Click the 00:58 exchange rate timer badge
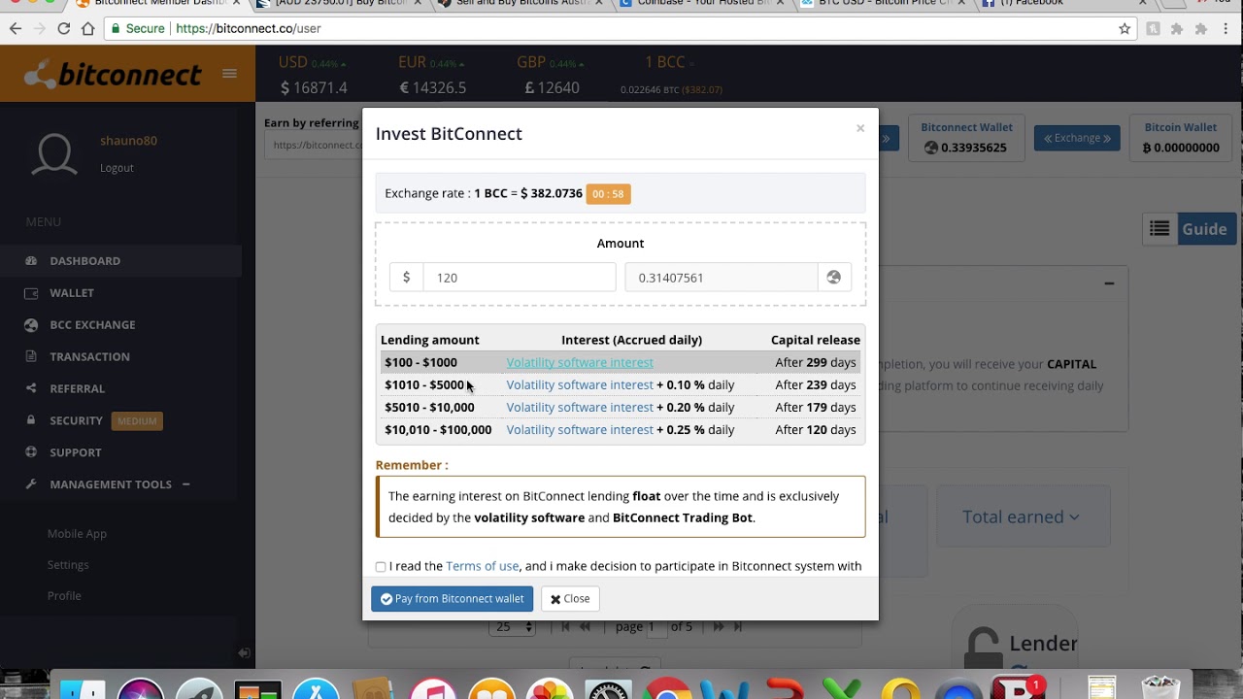This screenshot has height=699, width=1243. pyautogui.click(x=608, y=194)
